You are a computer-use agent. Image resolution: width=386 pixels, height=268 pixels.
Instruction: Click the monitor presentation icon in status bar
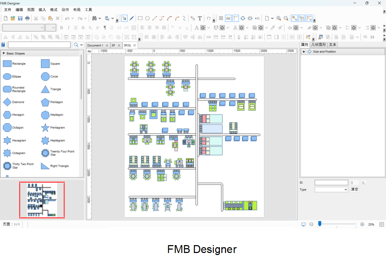[303, 224]
